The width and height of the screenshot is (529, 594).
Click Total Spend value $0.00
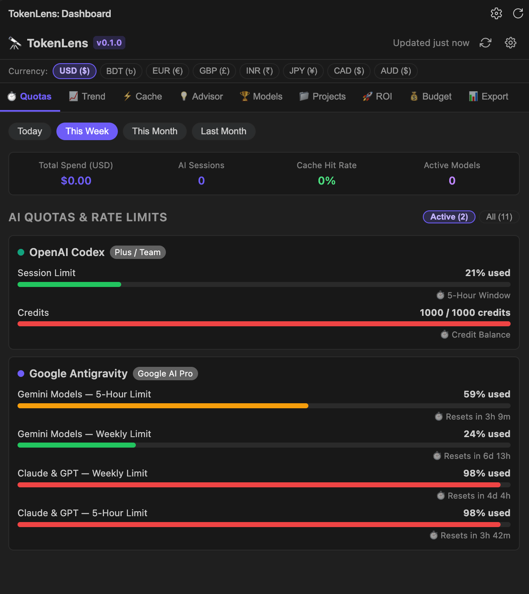pos(76,181)
